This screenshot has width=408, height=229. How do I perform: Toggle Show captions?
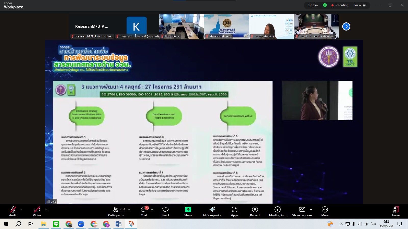click(302, 211)
